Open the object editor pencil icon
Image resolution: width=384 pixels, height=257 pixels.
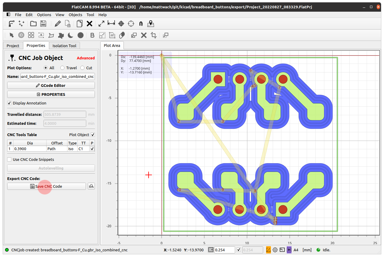tap(58, 24)
